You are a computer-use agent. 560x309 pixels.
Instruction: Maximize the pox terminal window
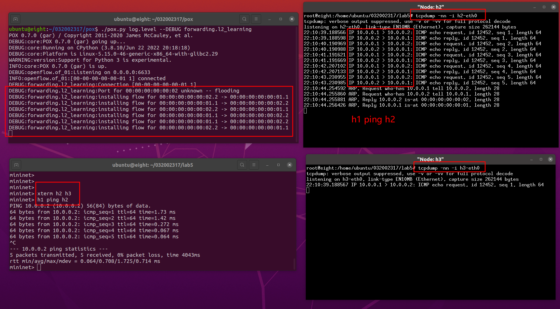(281, 19)
